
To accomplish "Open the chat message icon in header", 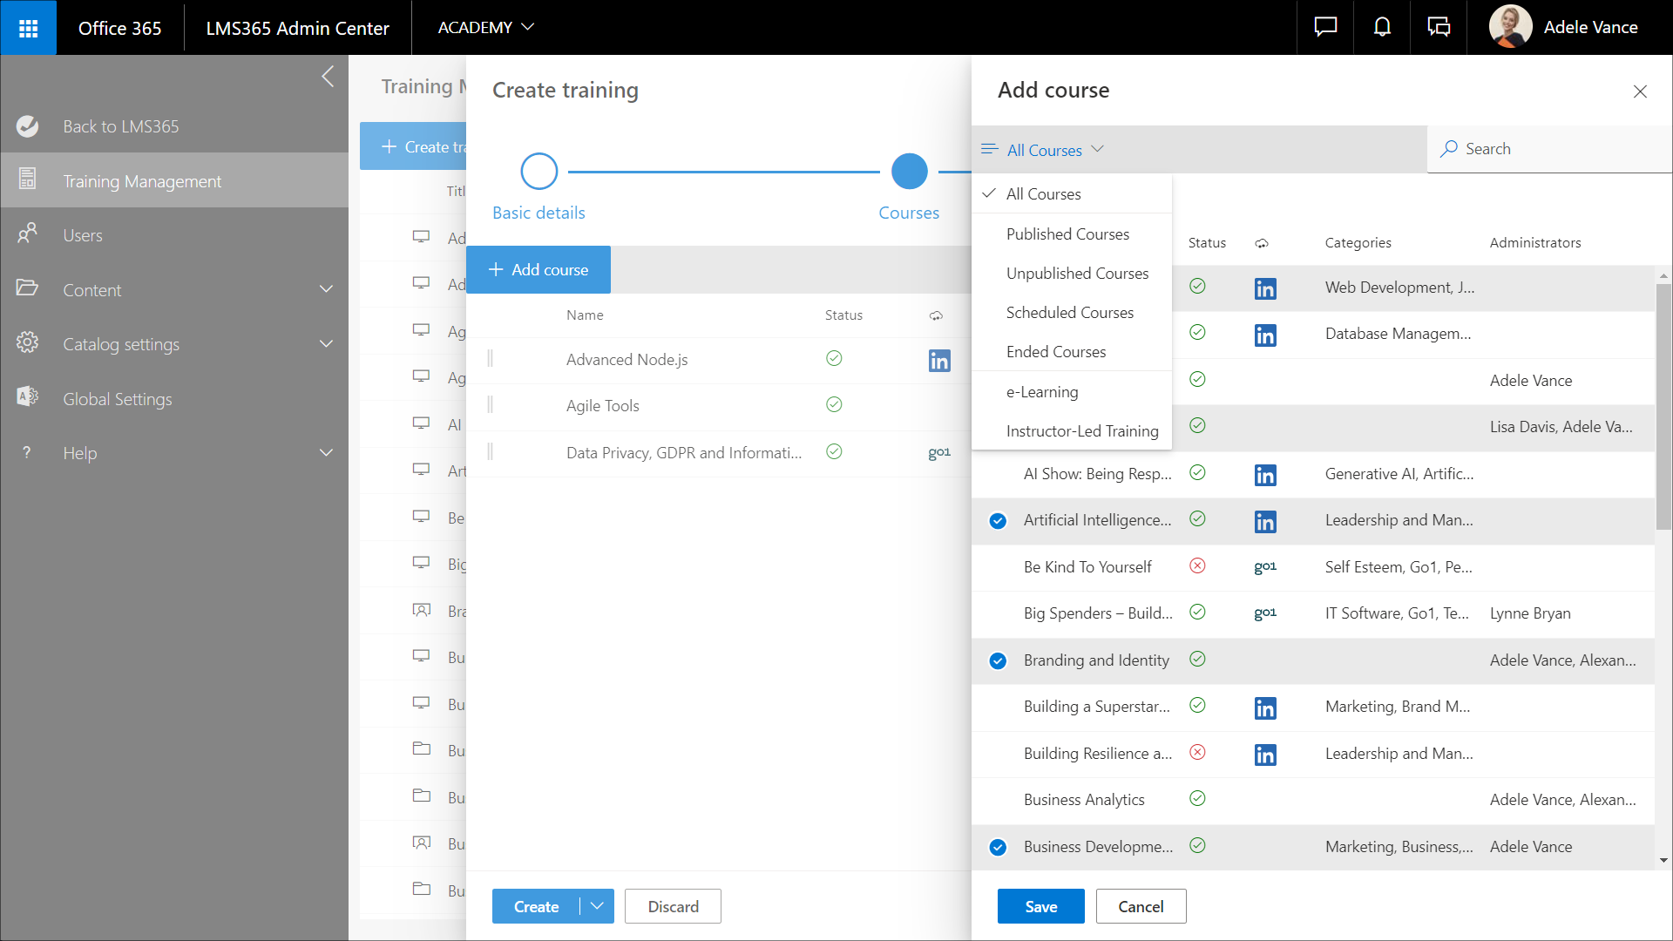I will pos(1325,28).
